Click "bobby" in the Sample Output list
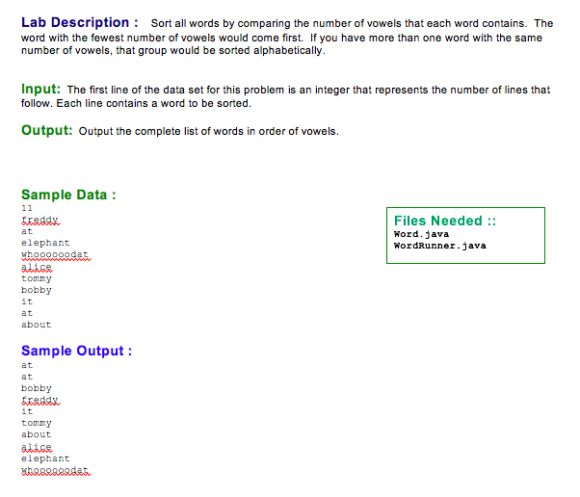This screenshot has height=497, width=580. click(x=37, y=388)
